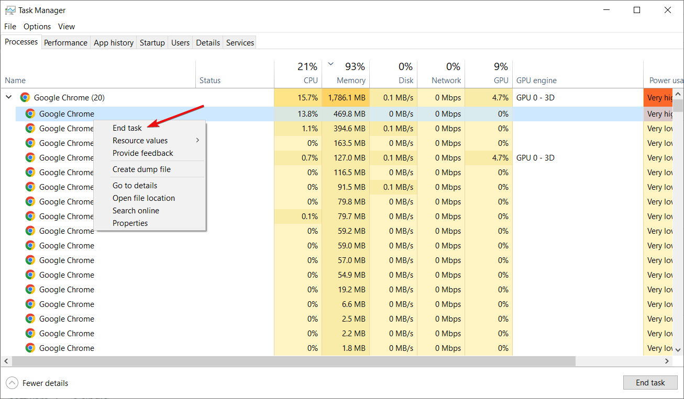This screenshot has width=684, height=399.
Task: Click the Task Manager title bar icon
Action: [x=9, y=10]
